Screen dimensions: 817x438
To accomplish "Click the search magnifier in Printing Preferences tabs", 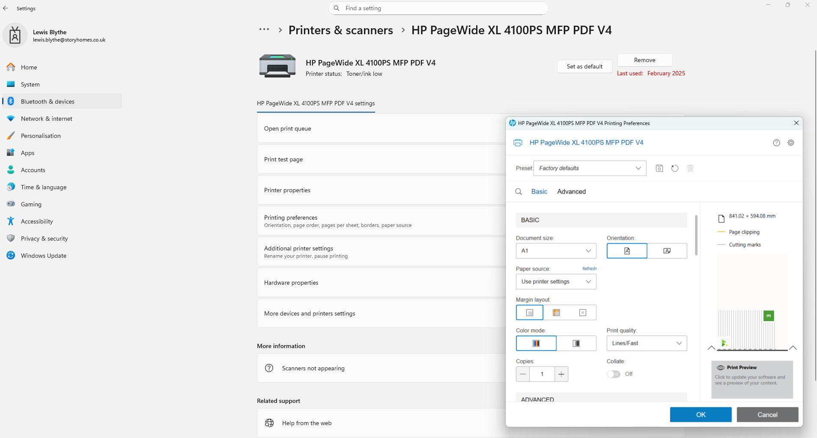I will (x=519, y=191).
